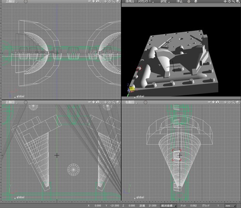This screenshot has width=241, height=208.
Task: Open the global coordinate dropdown in top view
Action: point(19,96)
